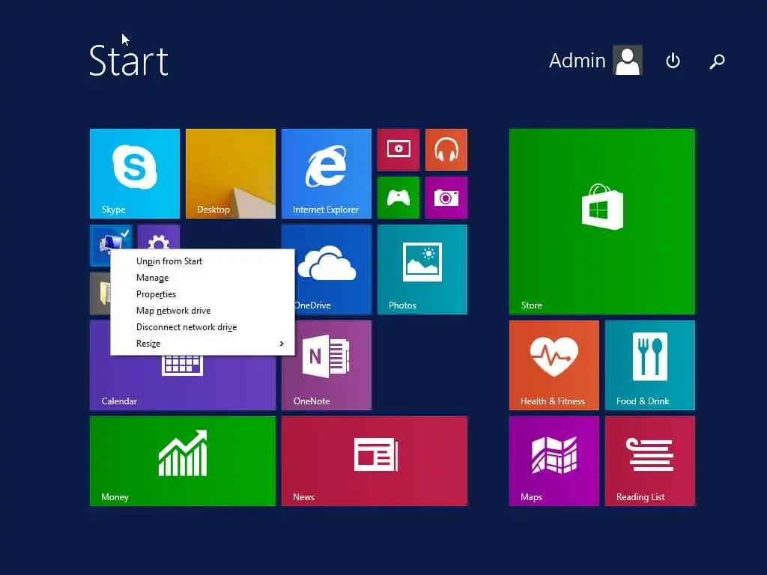Open the Food & Drink tile
Screen dimensions: 767x575
coord(649,365)
